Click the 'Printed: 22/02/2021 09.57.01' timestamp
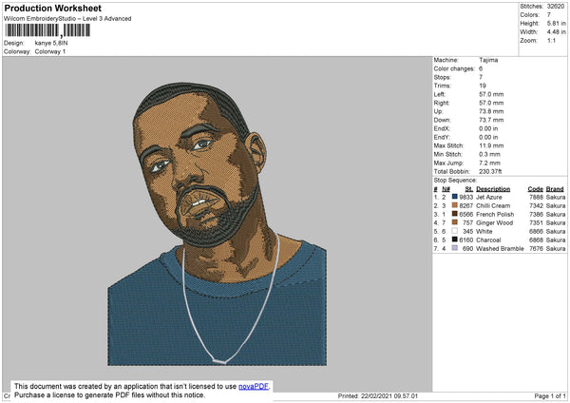 (378, 396)
